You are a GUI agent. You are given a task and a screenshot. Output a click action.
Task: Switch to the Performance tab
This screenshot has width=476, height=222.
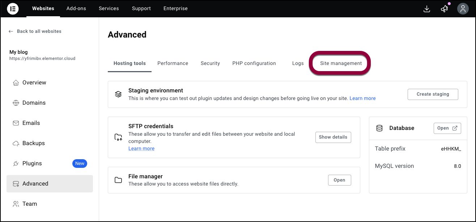(173, 63)
